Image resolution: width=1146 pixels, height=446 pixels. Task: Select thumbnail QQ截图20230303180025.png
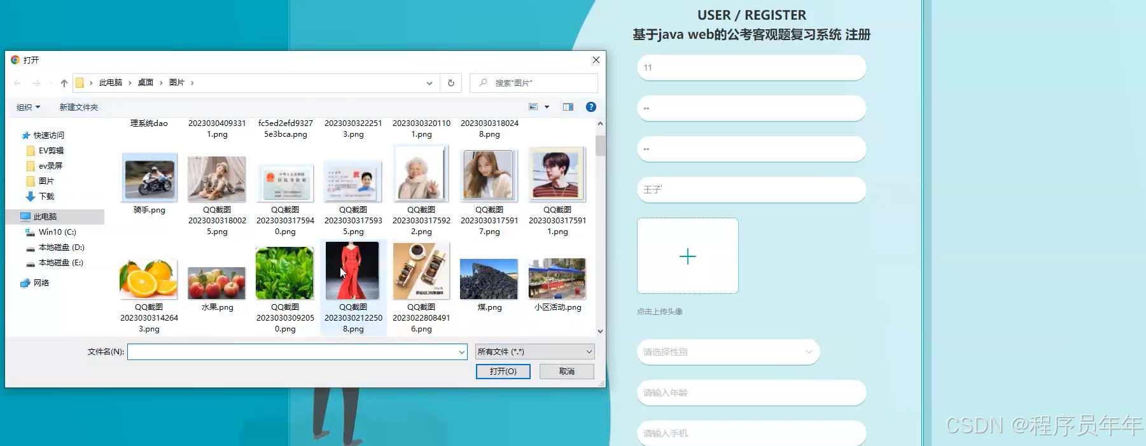coord(217,179)
